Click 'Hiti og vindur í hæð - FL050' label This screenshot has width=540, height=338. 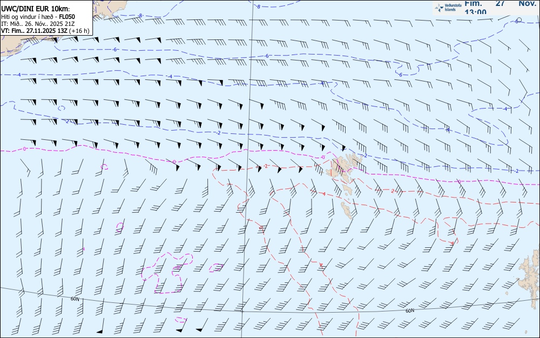click(38, 17)
